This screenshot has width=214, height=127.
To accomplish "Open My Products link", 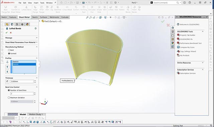I will click(185, 55).
